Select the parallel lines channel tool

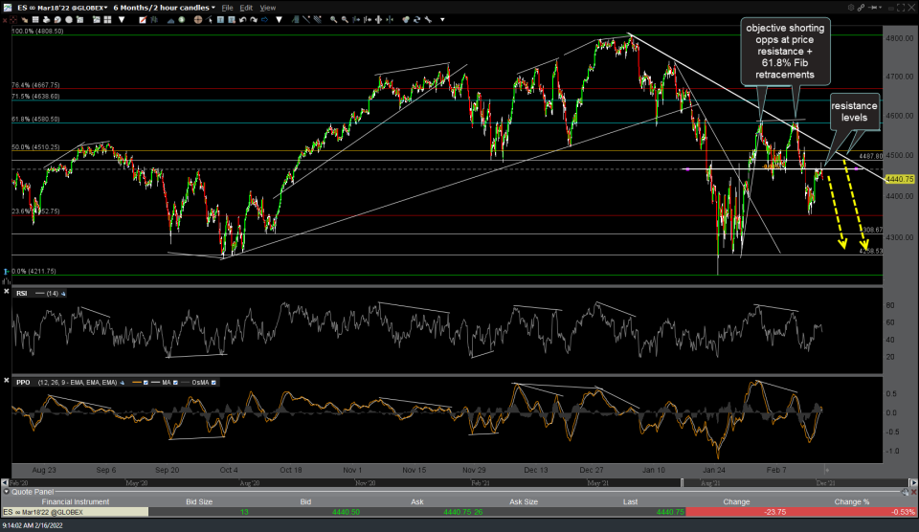[x=317, y=19]
